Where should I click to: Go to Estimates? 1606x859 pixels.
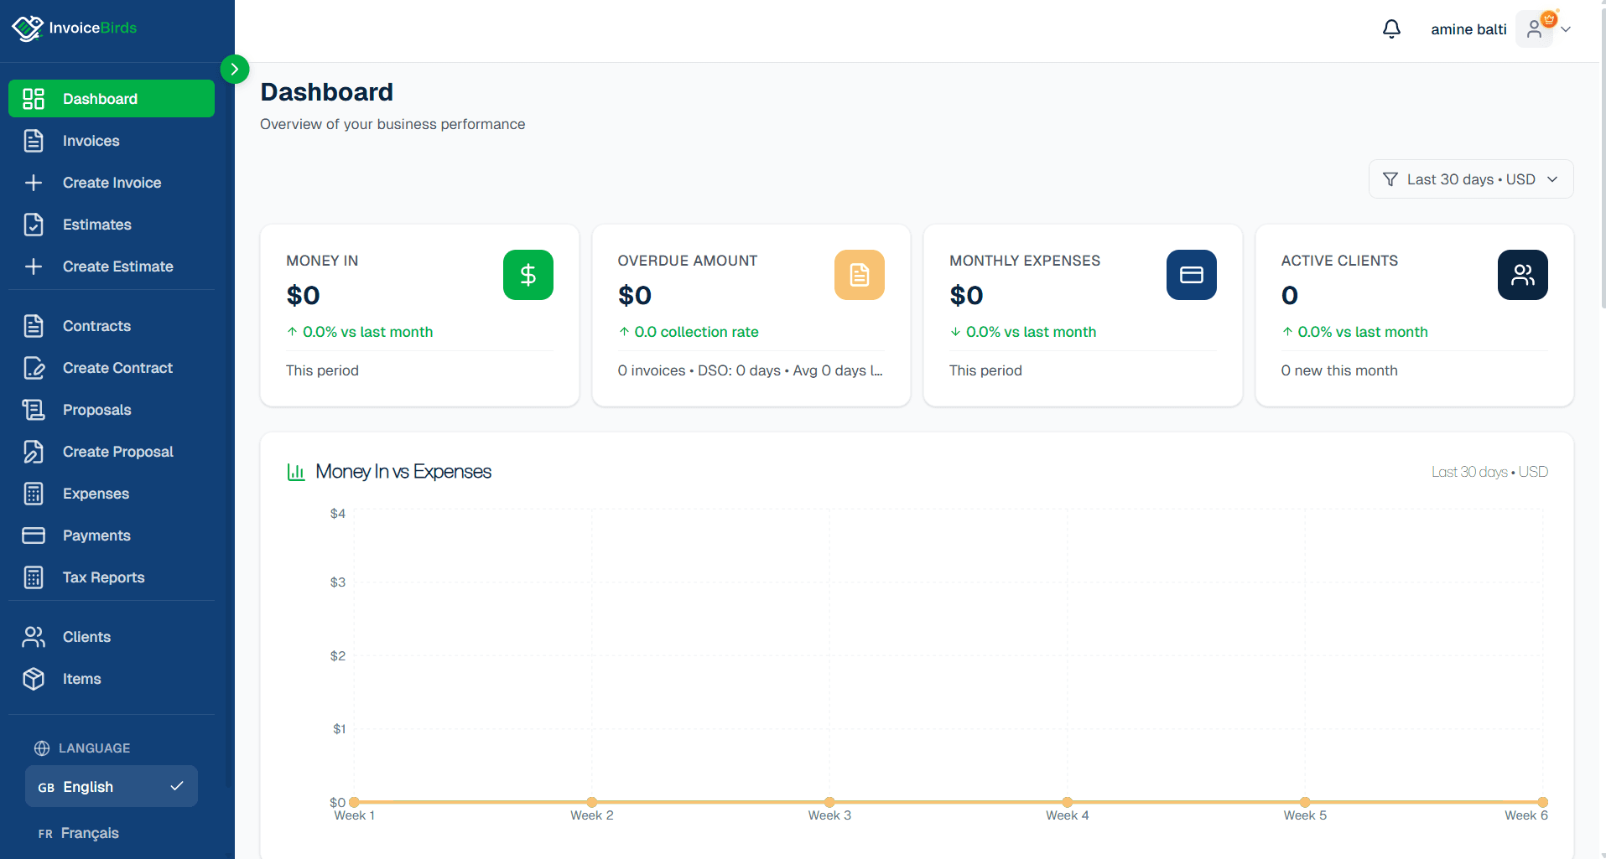tap(112, 225)
